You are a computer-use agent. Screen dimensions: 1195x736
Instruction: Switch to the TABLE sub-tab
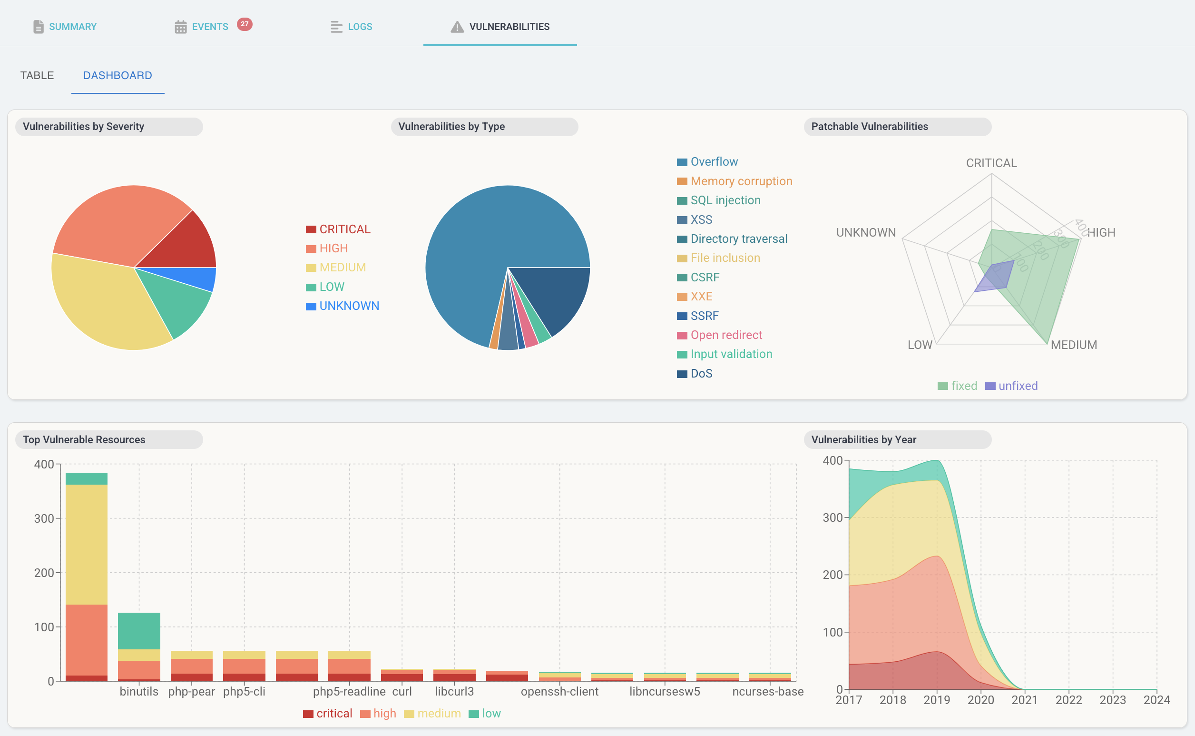click(37, 75)
